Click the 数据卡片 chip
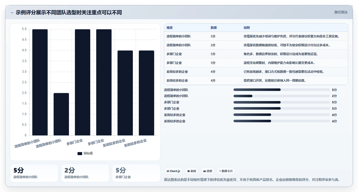The image size is (358, 192). coord(226,171)
